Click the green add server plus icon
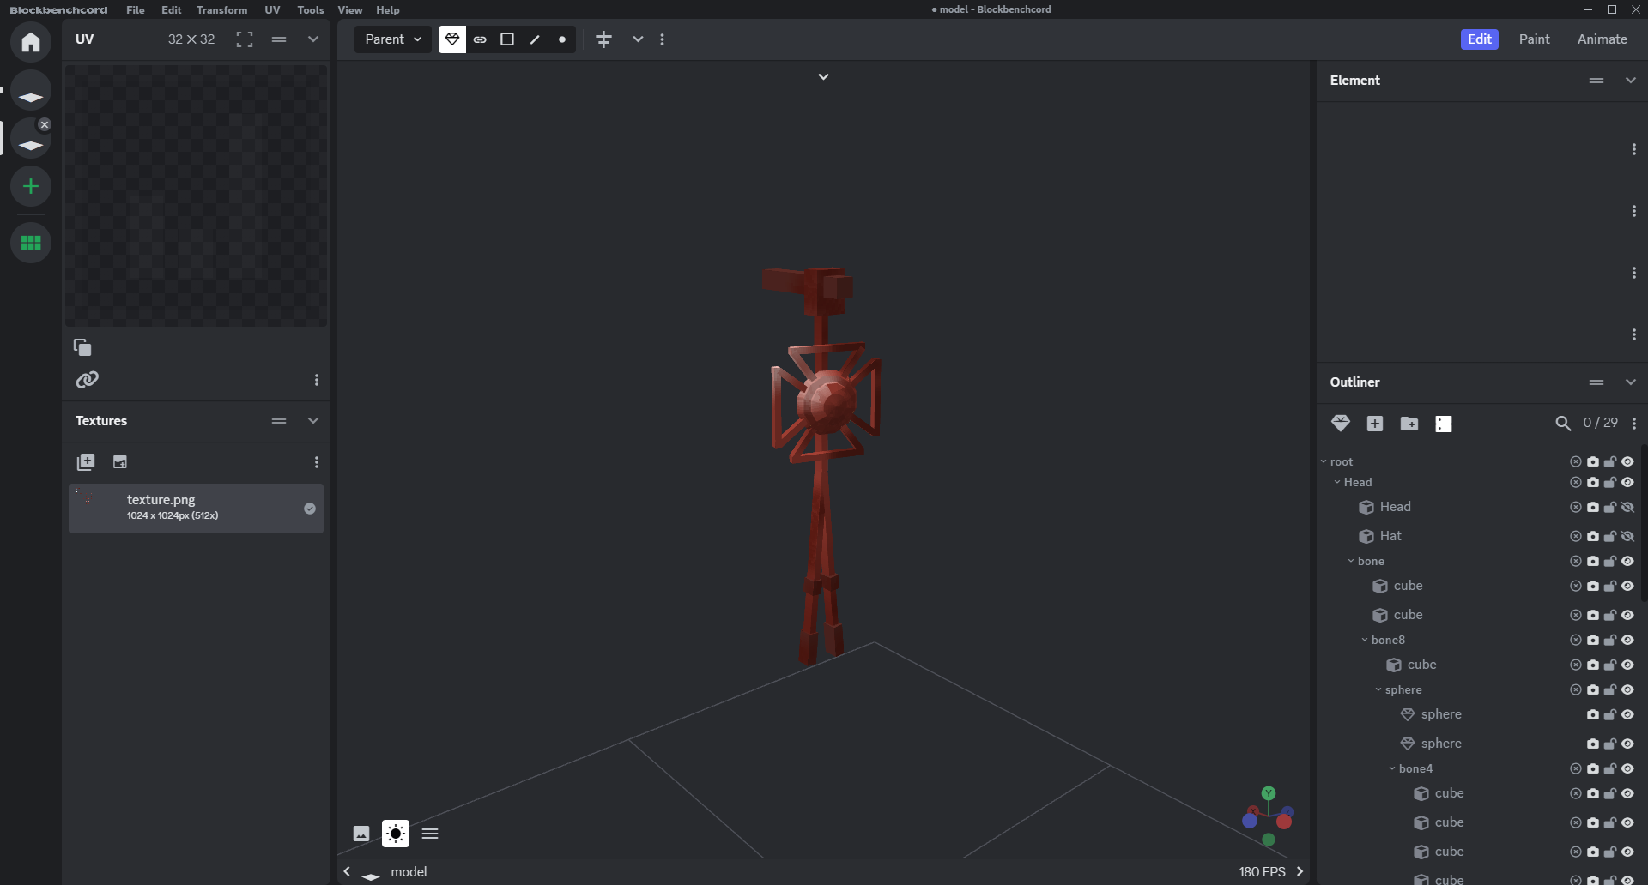The image size is (1648, 885). click(31, 186)
